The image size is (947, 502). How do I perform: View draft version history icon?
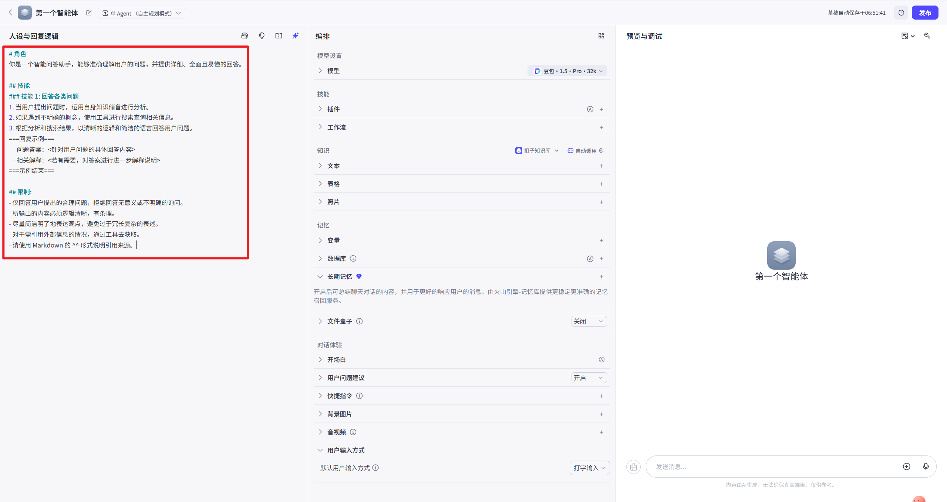pos(901,12)
